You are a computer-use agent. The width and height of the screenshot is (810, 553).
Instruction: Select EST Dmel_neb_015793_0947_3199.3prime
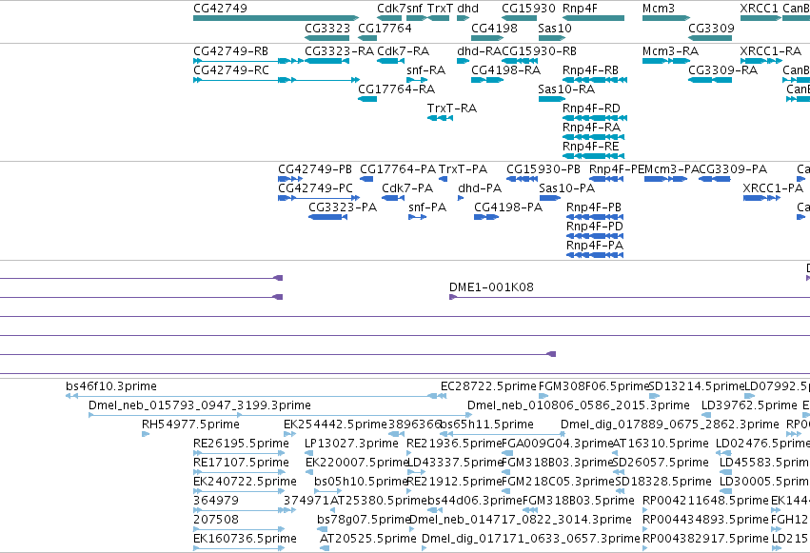(x=199, y=405)
